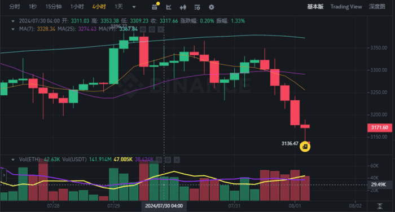395x212 pixels.
Task: Select the 1秒 interval
Action: pos(33,7)
